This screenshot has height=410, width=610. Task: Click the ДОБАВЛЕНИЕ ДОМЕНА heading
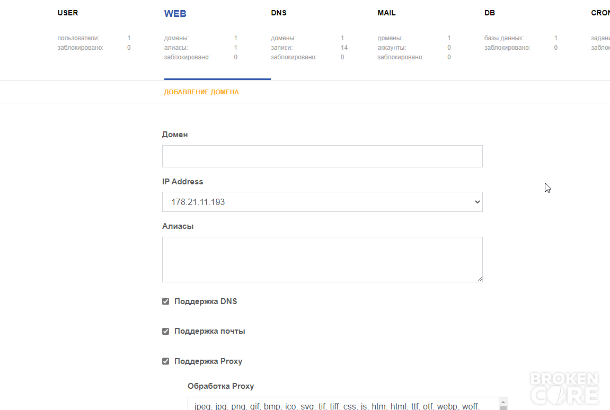point(201,92)
